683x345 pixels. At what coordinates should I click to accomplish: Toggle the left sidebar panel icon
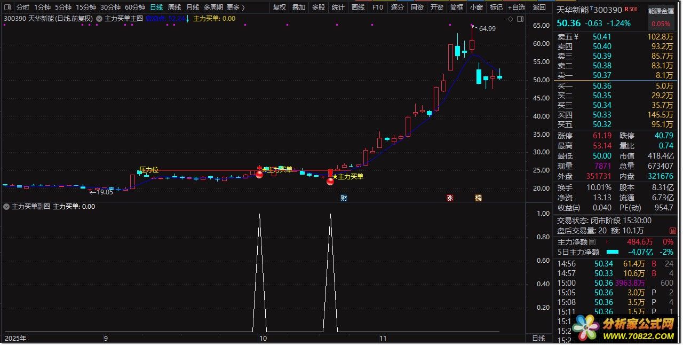coord(7,7)
